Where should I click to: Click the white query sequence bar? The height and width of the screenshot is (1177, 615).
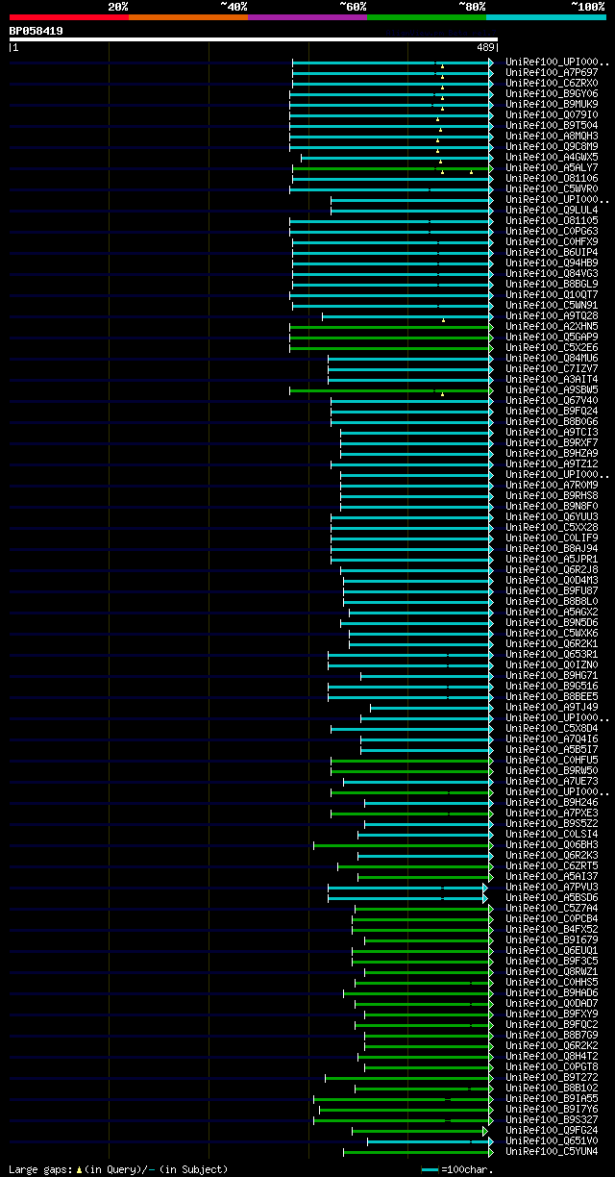(253, 39)
